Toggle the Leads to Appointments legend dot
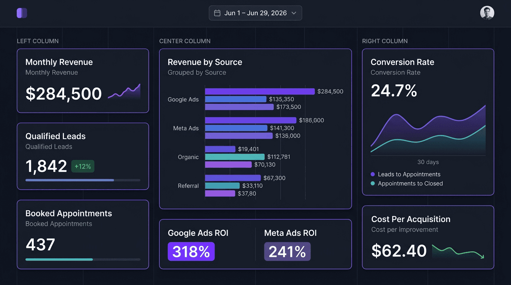Viewport: 511px width, 285px height. pyautogui.click(x=373, y=174)
